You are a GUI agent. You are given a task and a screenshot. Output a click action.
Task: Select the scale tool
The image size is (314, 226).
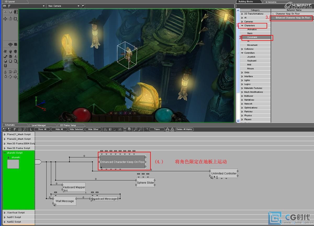tap(15, 19)
